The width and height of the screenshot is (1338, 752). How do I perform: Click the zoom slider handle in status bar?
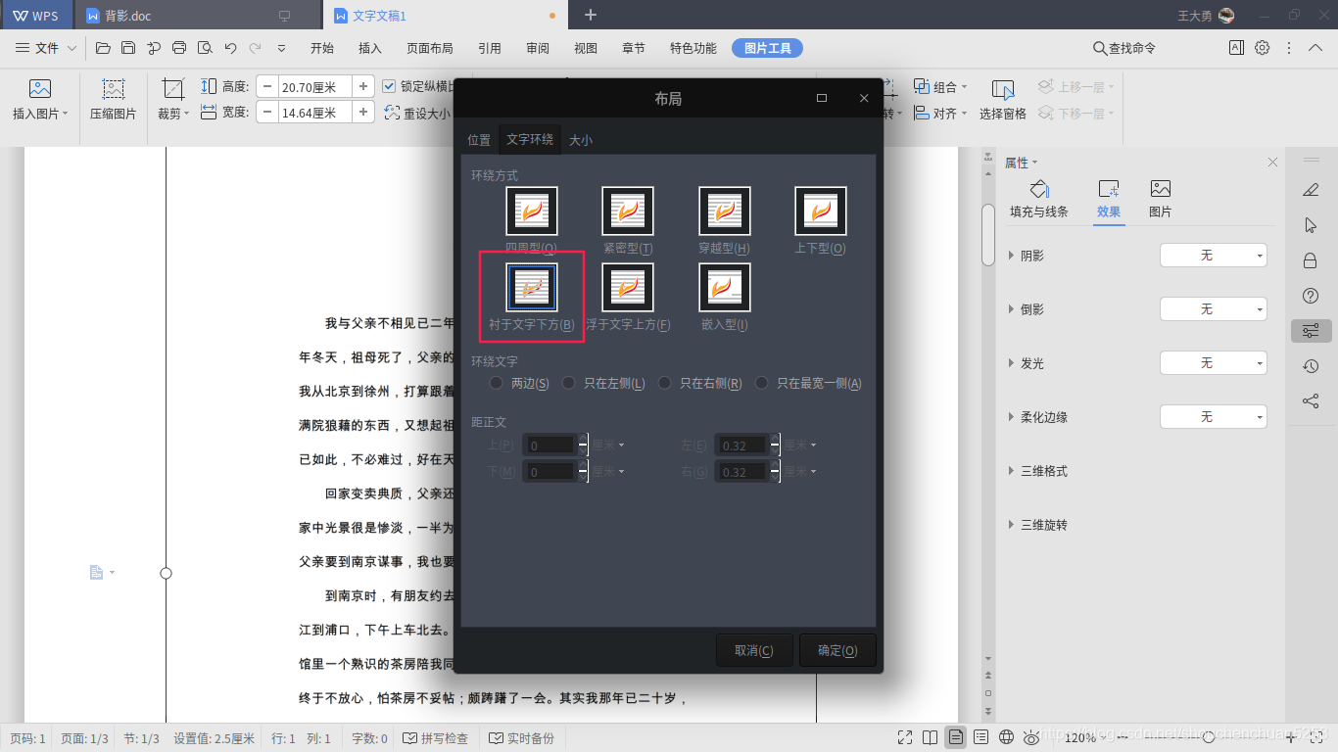1209,737
